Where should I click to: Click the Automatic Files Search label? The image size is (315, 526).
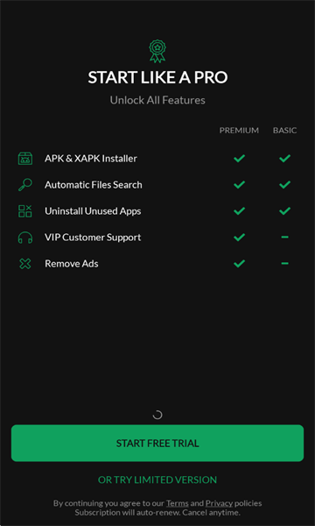click(x=94, y=185)
